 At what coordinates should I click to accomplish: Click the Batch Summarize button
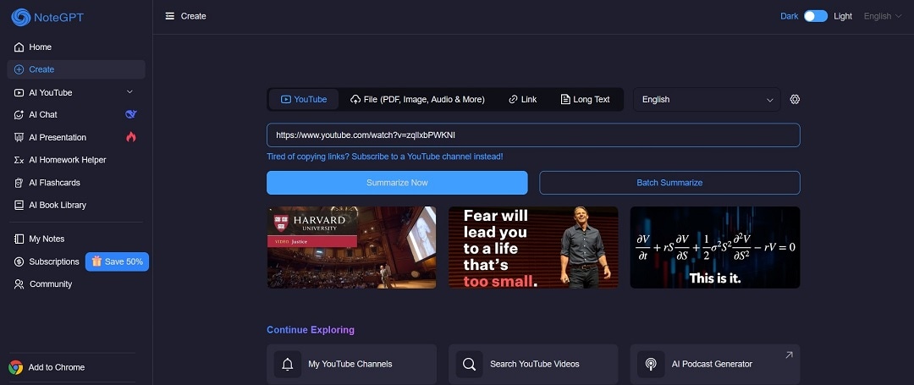(x=669, y=183)
